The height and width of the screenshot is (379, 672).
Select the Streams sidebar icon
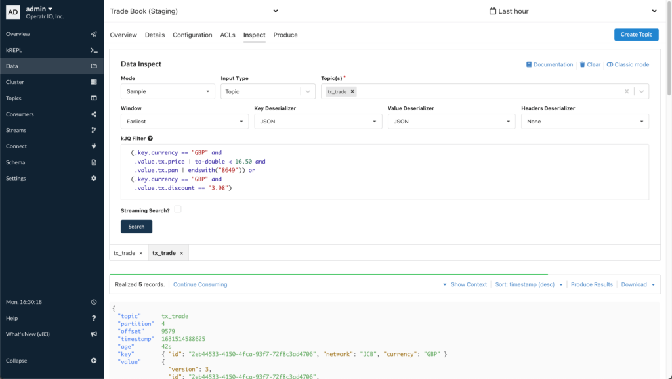[93, 130]
